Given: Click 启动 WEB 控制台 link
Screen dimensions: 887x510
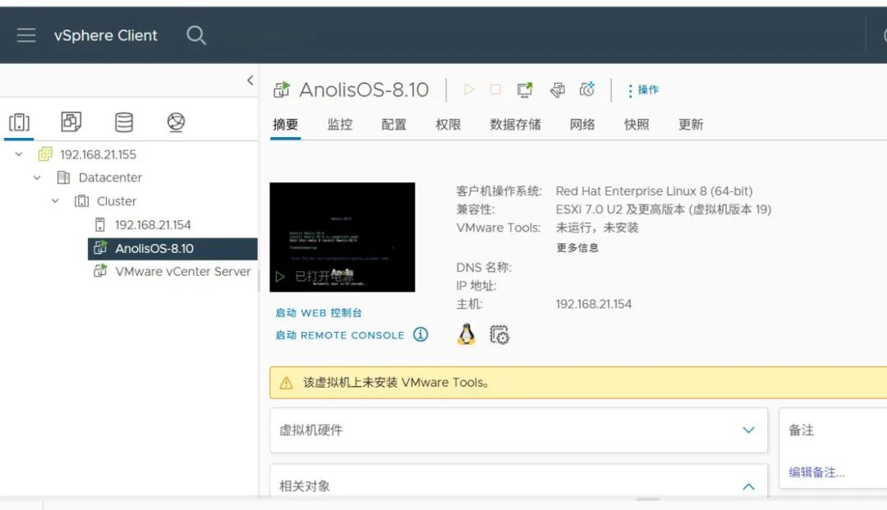Looking at the screenshot, I should pyautogui.click(x=319, y=313).
